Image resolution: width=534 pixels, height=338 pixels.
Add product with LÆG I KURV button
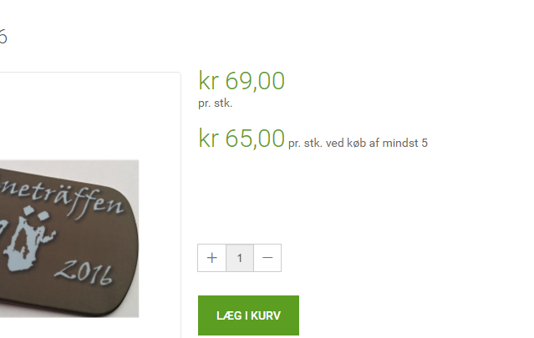(248, 315)
